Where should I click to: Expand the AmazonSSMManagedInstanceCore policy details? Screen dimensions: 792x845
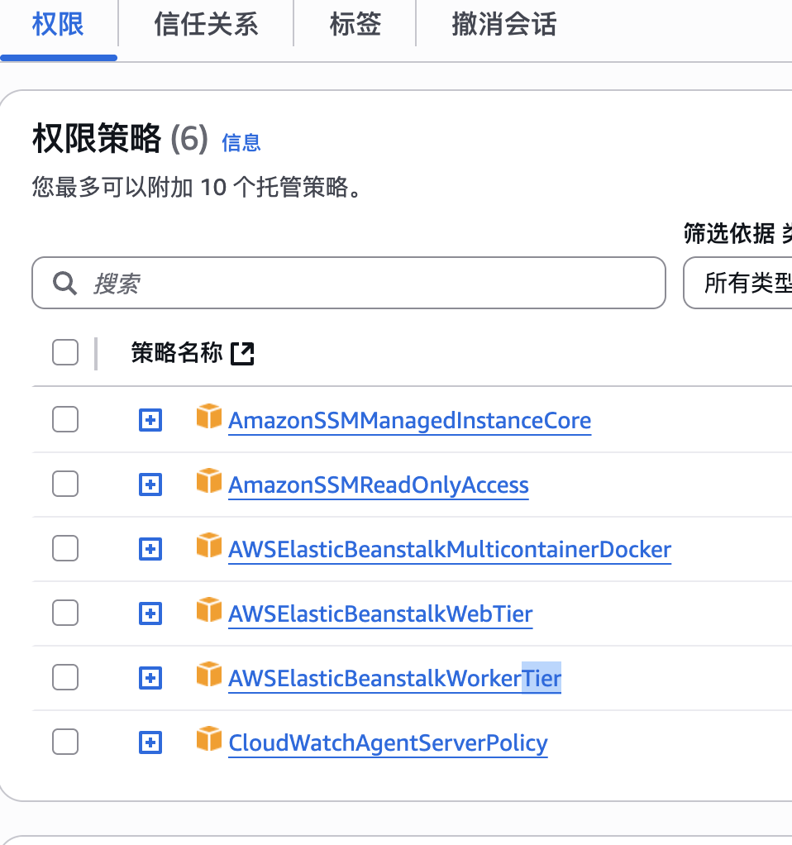coord(150,420)
